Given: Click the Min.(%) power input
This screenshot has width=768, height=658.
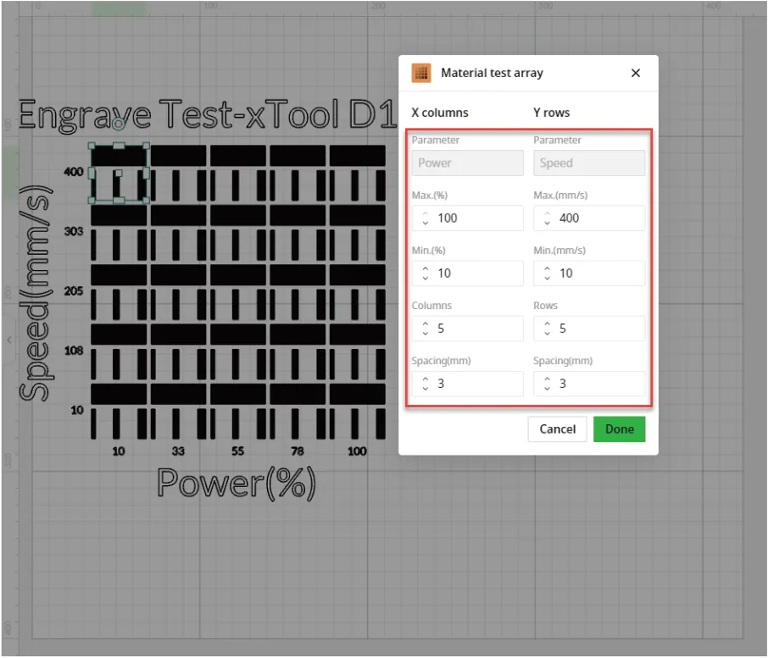Looking at the screenshot, I should point(467,273).
